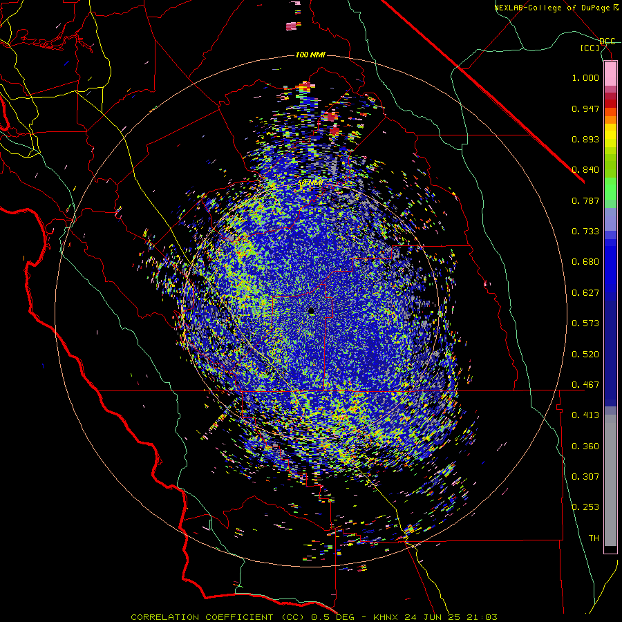The height and width of the screenshot is (622, 622).
Task: Pick the light periwinkle swatch on the color bar
Action: click(x=610, y=219)
